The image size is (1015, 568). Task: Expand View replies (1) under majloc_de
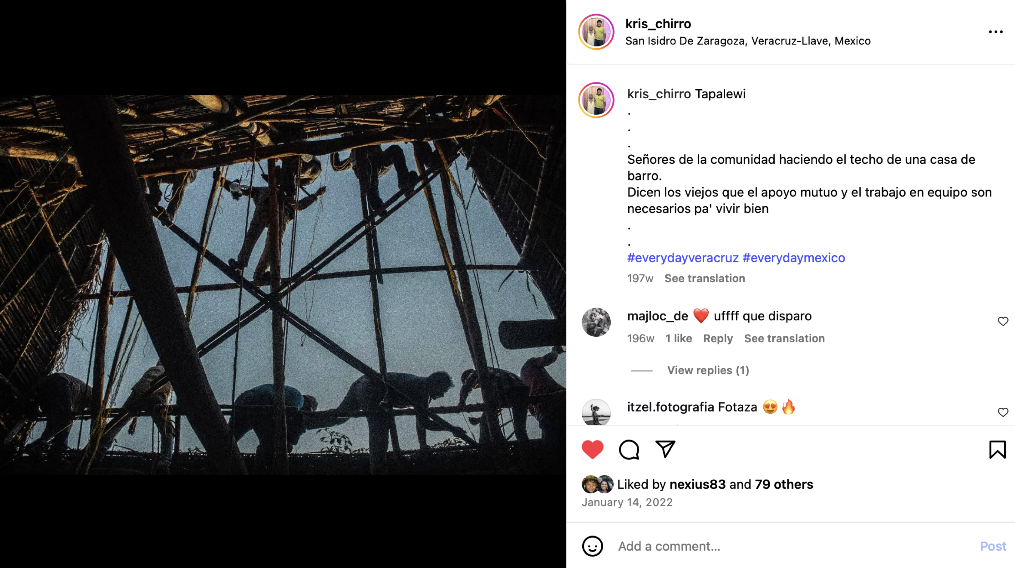708,370
